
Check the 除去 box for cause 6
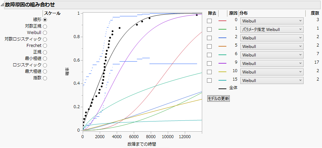pyautogui.click(x=209, y=55)
